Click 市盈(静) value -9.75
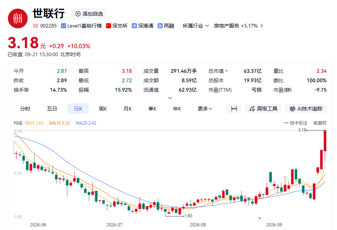337x230 pixels. 320,90
